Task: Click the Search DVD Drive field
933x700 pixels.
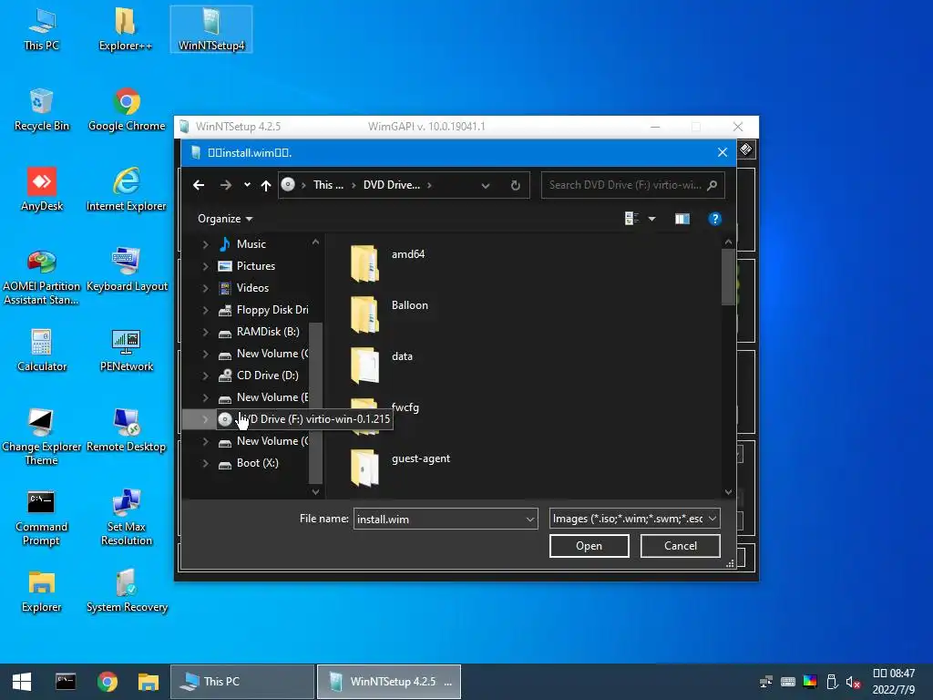Action: (x=632, y=185)
